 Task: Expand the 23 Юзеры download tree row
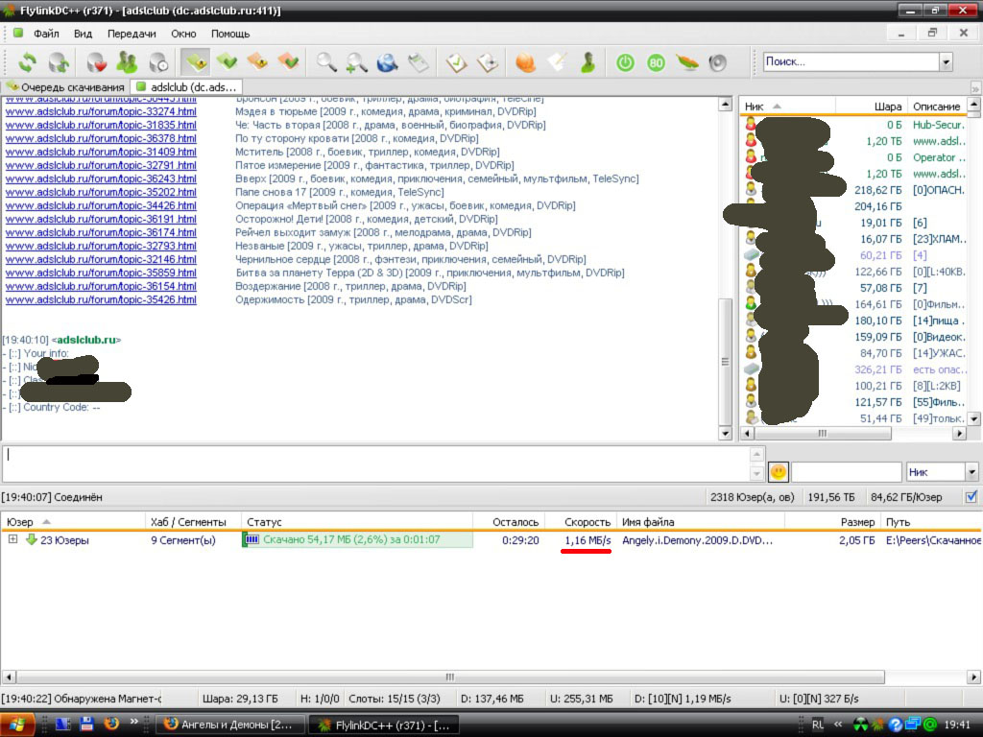click(x=12, y=540)
